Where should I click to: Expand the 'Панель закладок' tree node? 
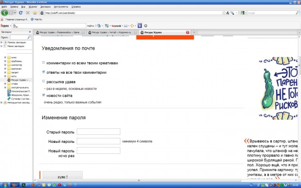[x=2, y=43]
